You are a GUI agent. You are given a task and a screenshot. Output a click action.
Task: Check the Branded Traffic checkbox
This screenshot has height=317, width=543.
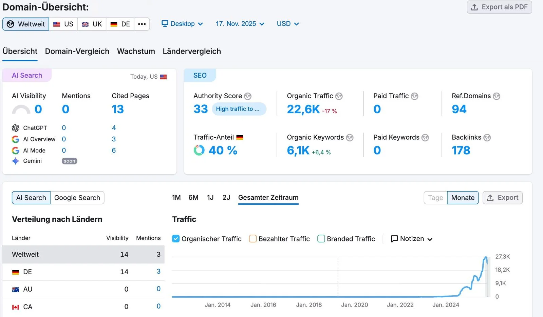[x=321, y=239]
